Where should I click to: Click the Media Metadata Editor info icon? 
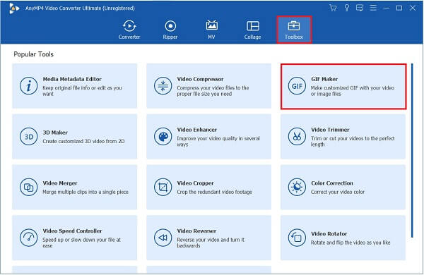(28, 86)
